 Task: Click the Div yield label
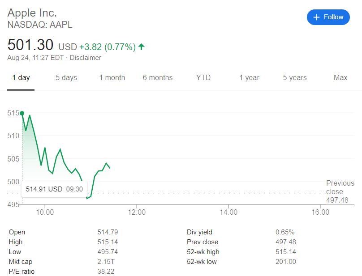pyautogui.click(x=199, y=232)
